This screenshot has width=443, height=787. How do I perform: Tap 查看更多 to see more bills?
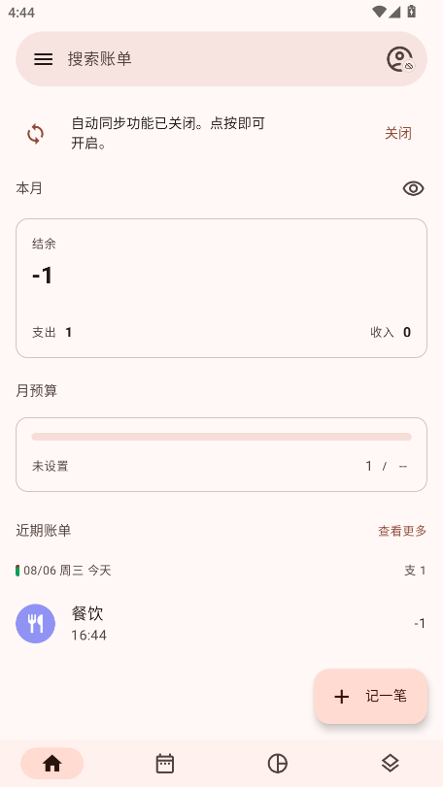402,531
